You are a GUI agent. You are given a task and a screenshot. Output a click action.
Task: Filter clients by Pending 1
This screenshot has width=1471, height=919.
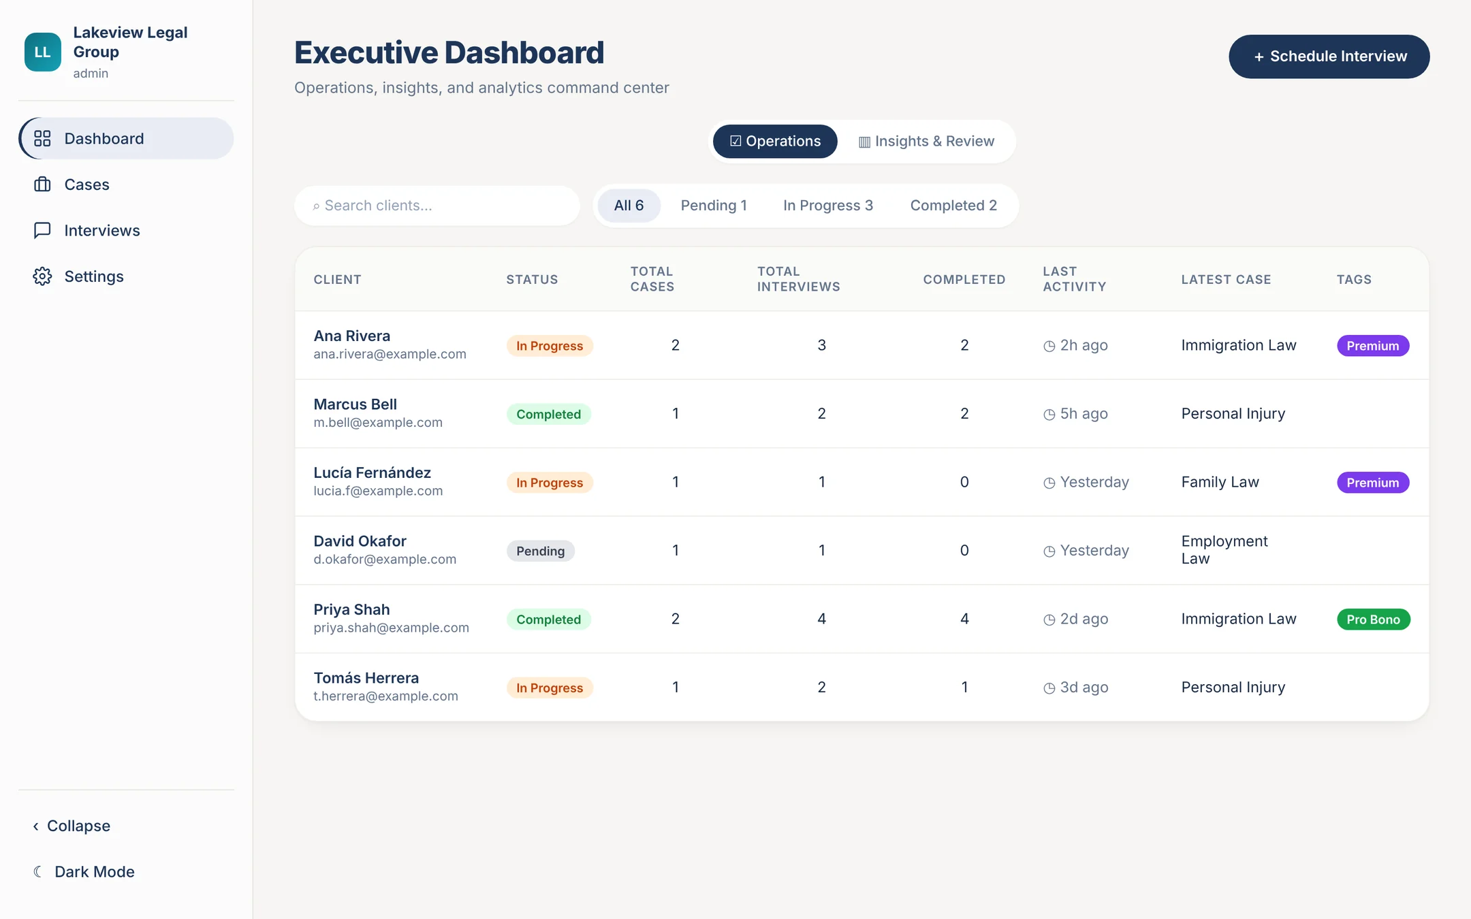pyautogui.click(x=714, y=206)
